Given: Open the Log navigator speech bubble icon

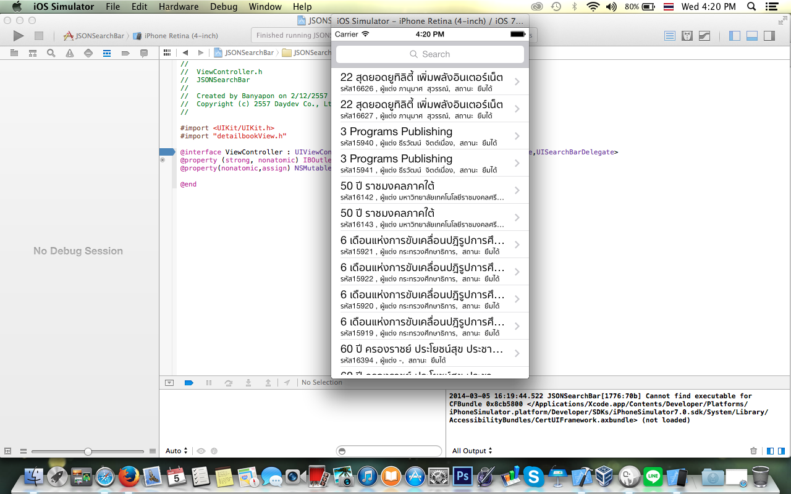Looking at the screenshot, I should coord(144,53).
